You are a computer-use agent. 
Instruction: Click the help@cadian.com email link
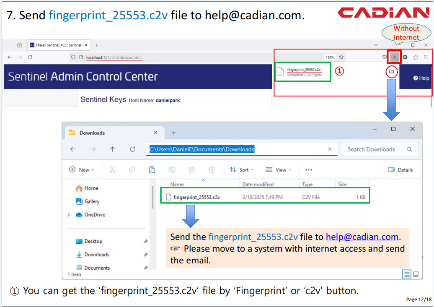tap(362, 237)
